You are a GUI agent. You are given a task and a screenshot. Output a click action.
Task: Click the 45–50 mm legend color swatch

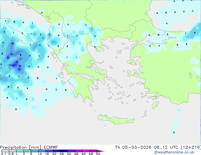[93, 151]
